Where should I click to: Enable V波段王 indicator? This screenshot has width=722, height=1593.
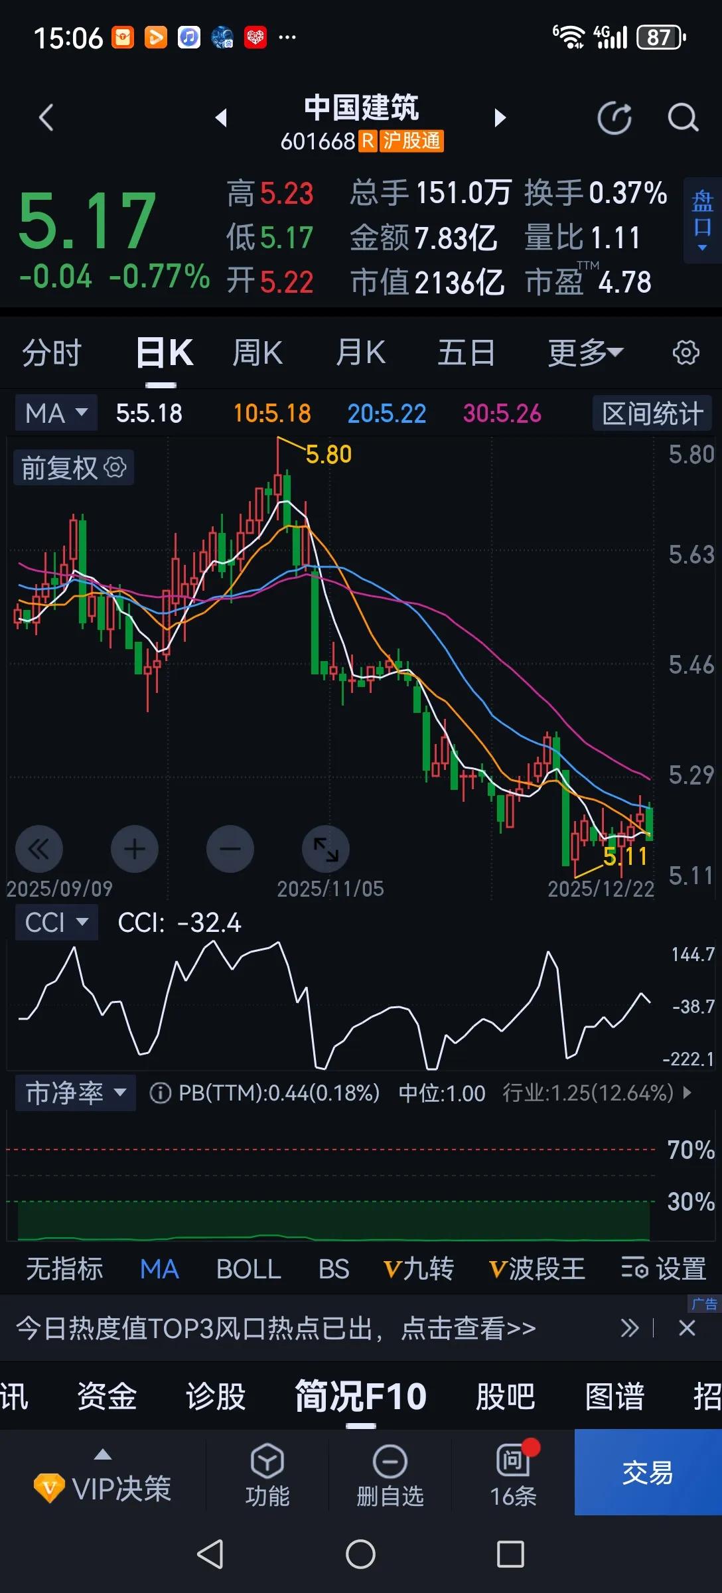(x=537, y=1268)
